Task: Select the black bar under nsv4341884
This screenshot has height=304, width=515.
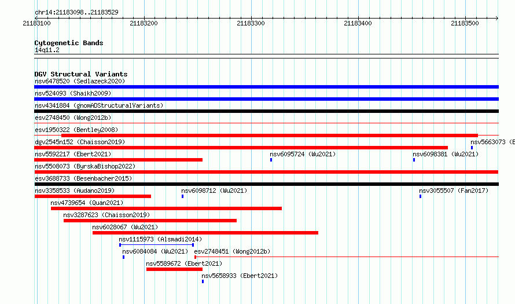Action: [266, 111]
